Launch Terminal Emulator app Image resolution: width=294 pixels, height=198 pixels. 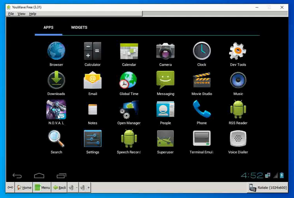(202, 139)
